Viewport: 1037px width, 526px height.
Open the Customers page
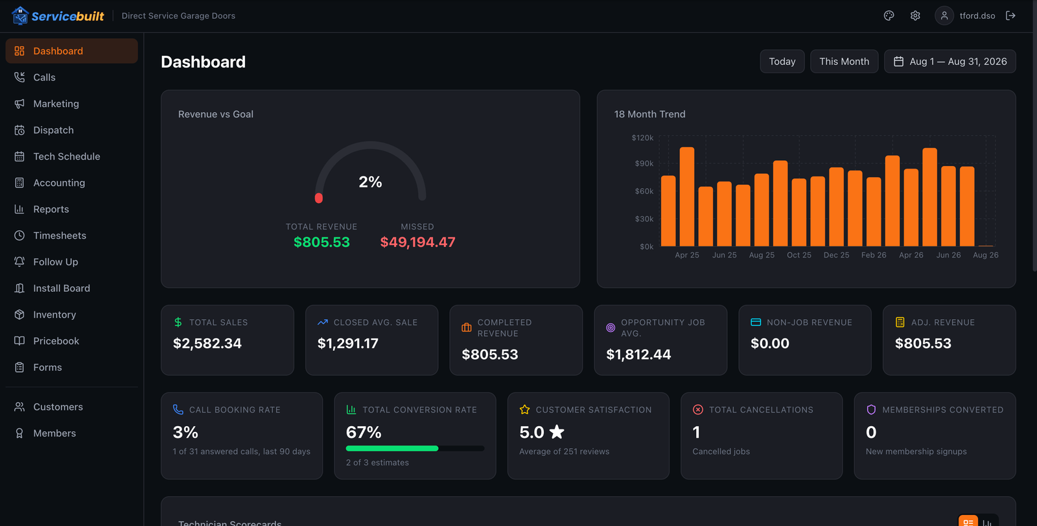coord(71,407)
